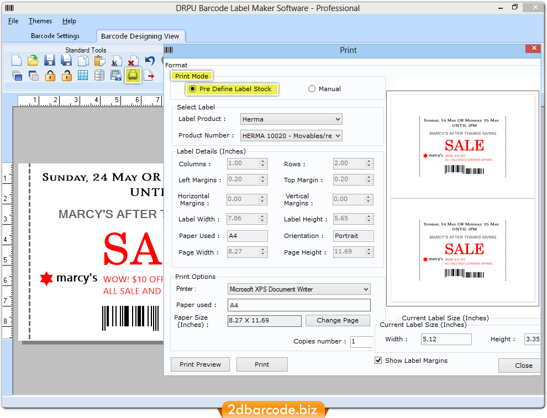Click the Current Label Size Width field
This screenshot has height=418, width=547.
coord(446,339)
